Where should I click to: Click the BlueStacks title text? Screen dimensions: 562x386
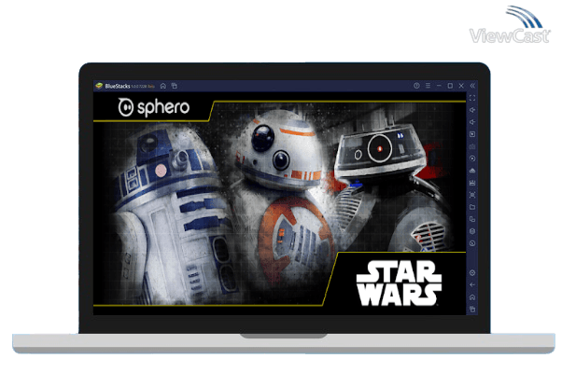pyautogui.click(x=118, y=87)
